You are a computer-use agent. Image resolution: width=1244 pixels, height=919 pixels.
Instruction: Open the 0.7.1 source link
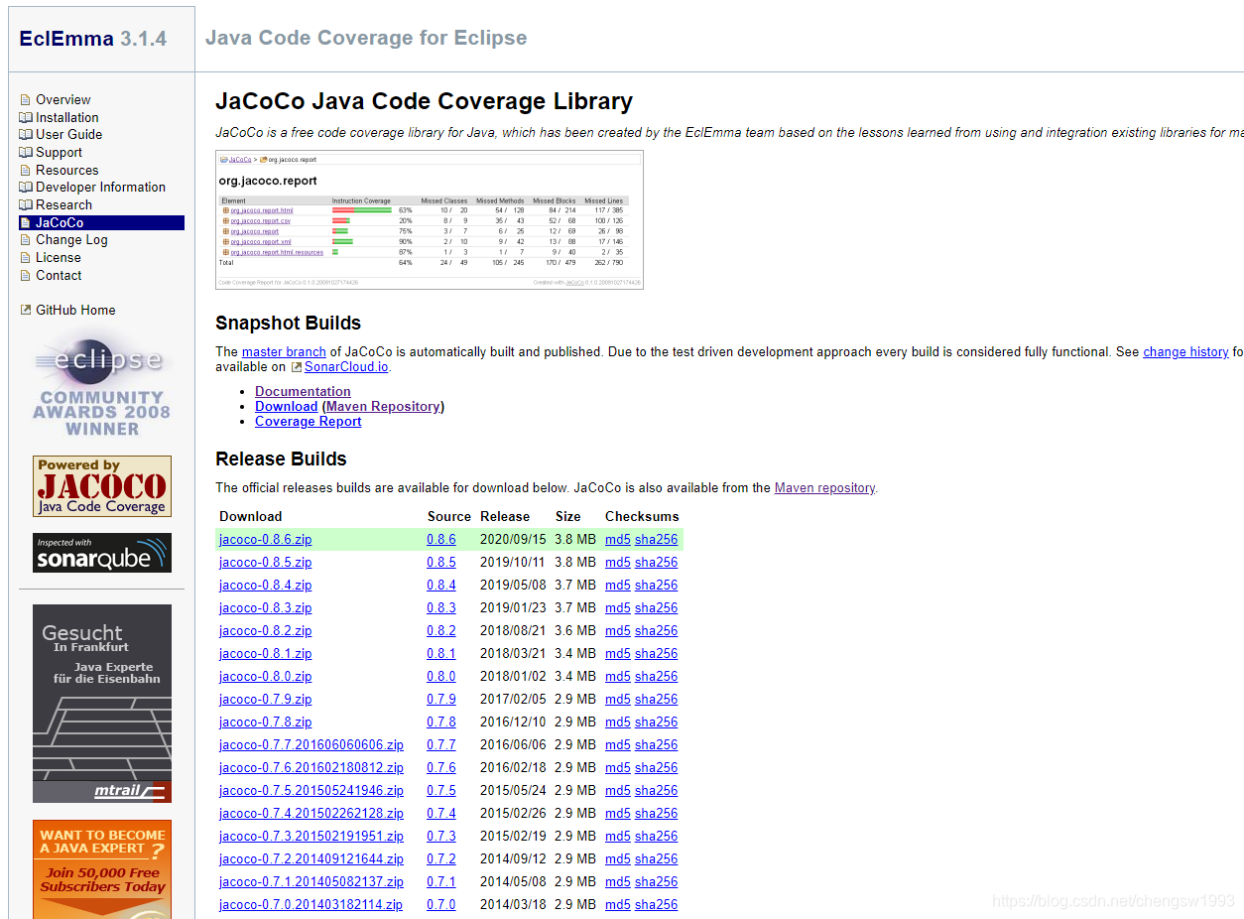point(441,881)
